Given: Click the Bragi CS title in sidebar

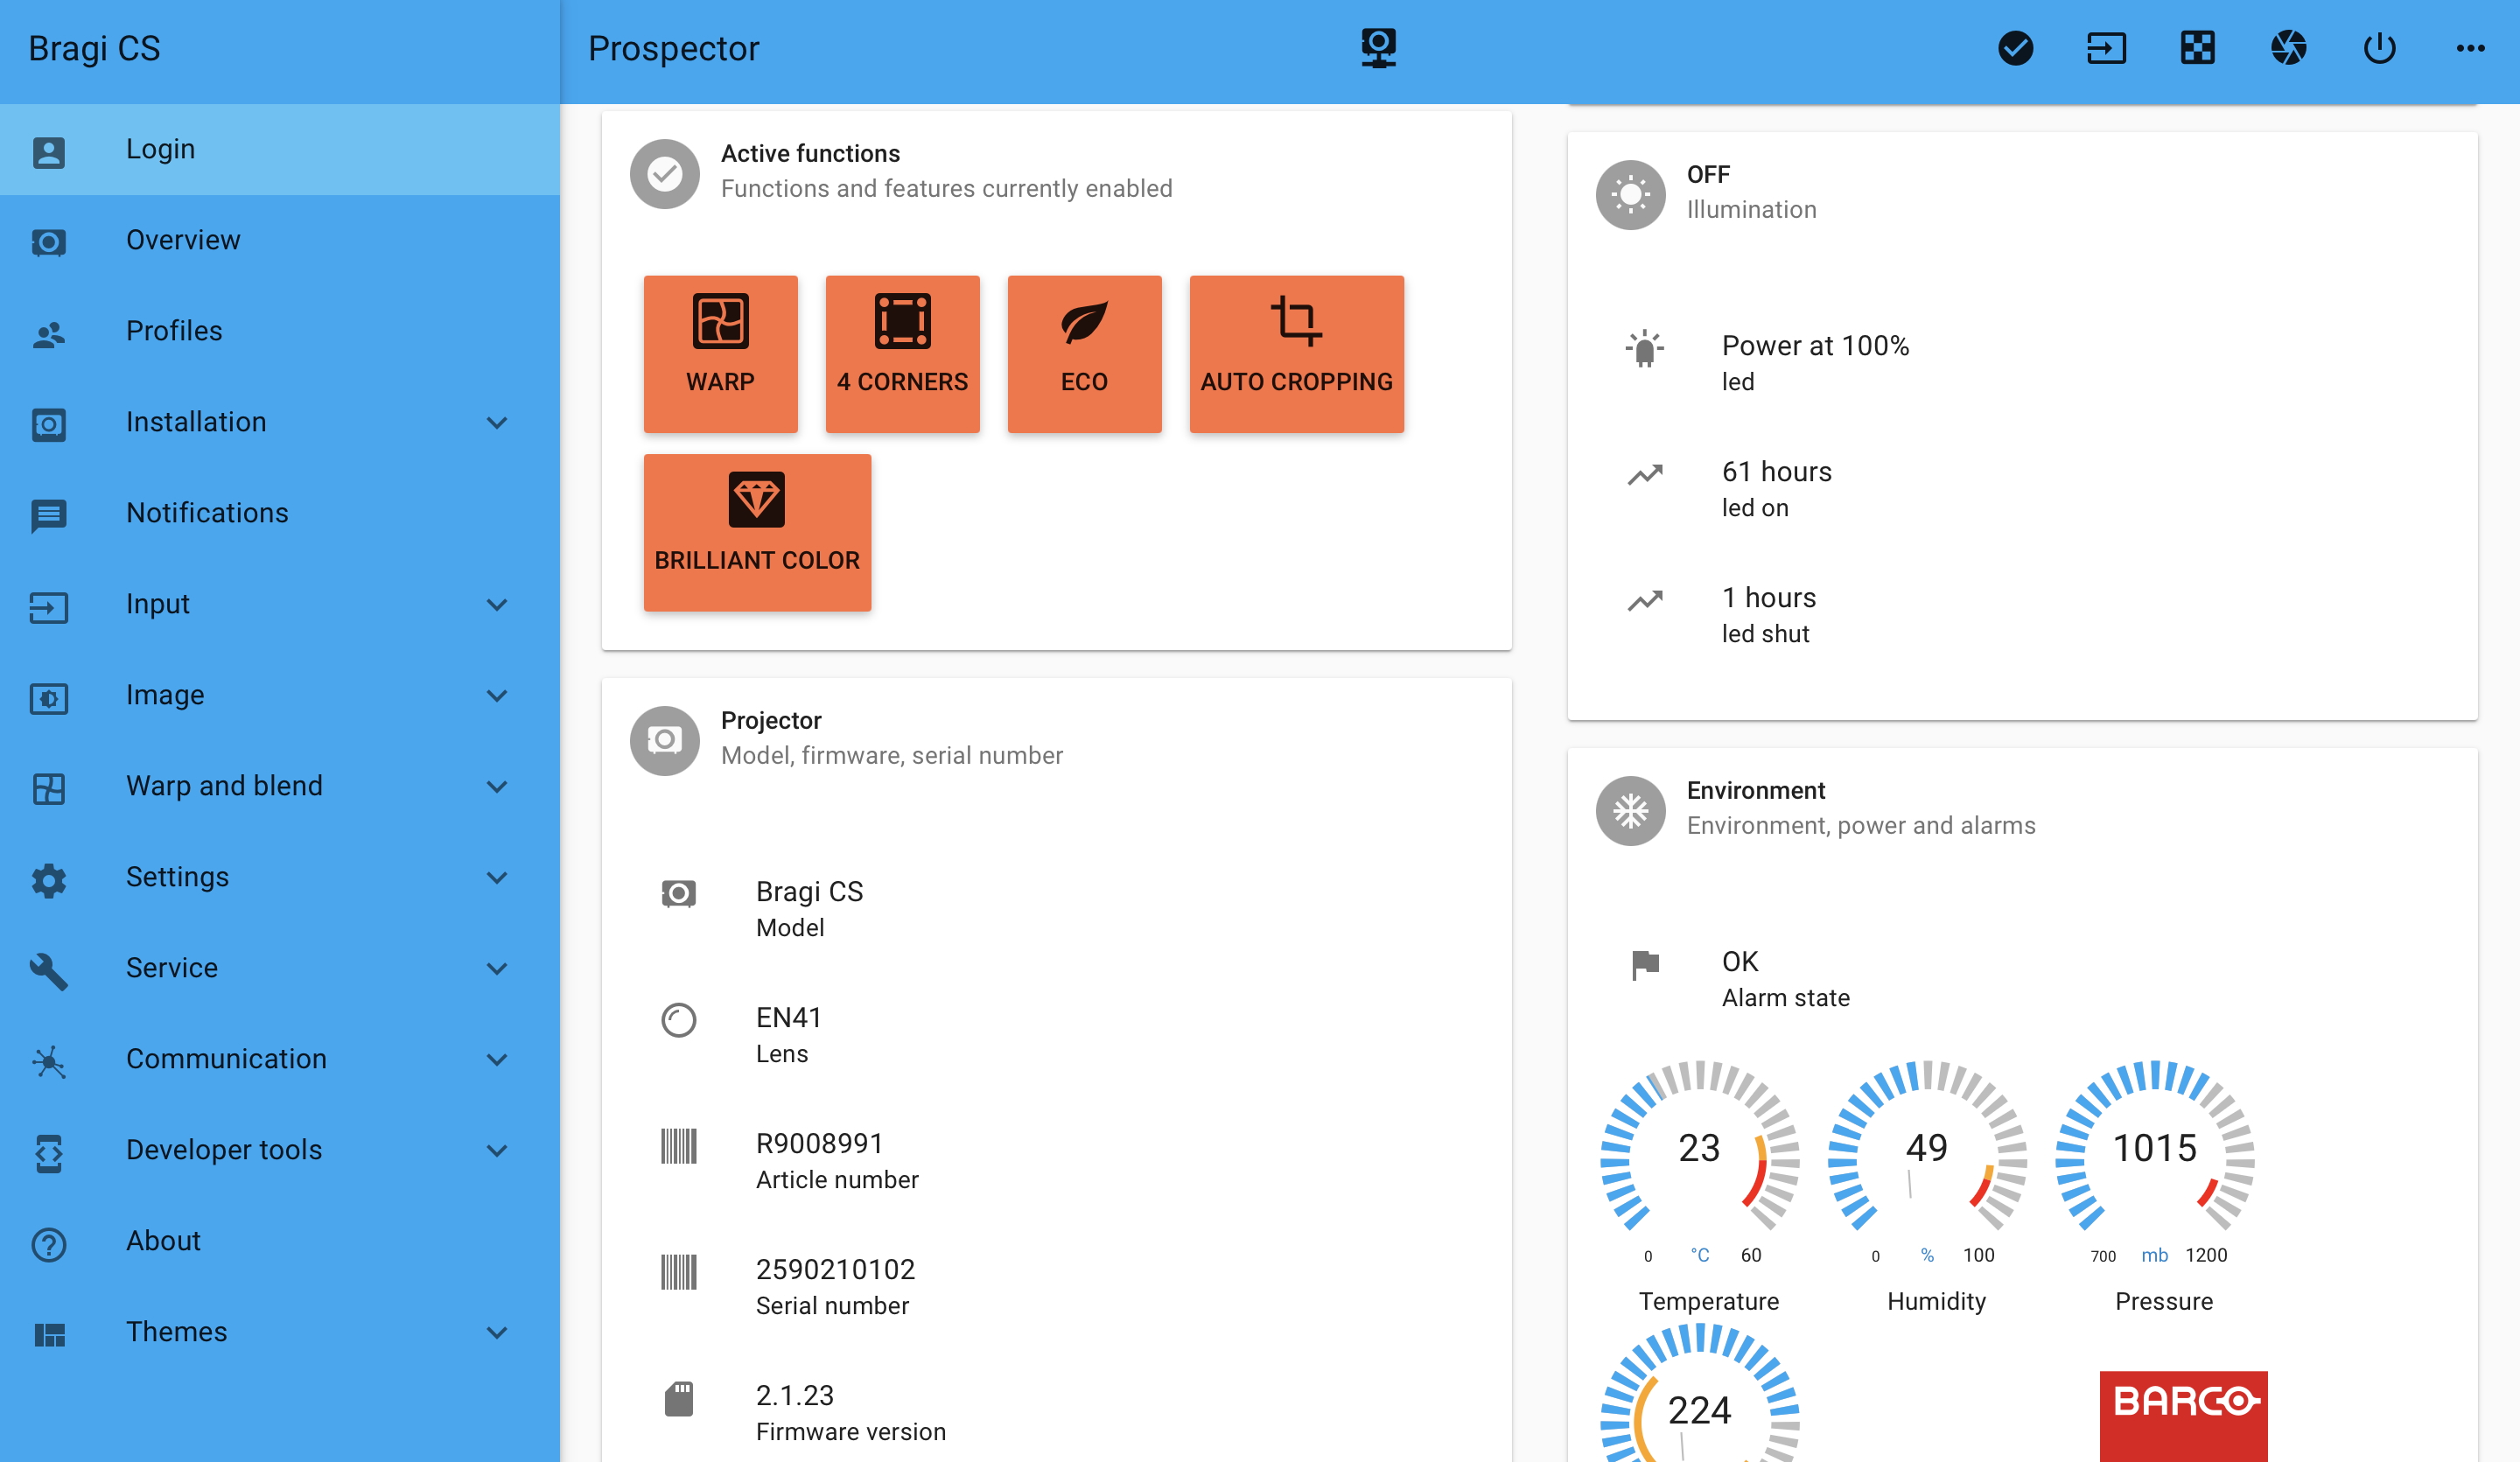Looking at the screenshot, I should (94, 48).
